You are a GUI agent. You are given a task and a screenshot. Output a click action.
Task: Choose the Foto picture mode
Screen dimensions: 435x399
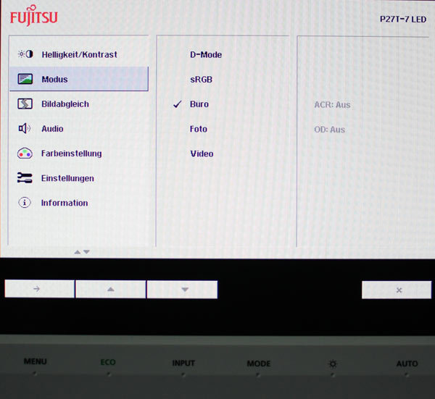(x=199, y=129)
